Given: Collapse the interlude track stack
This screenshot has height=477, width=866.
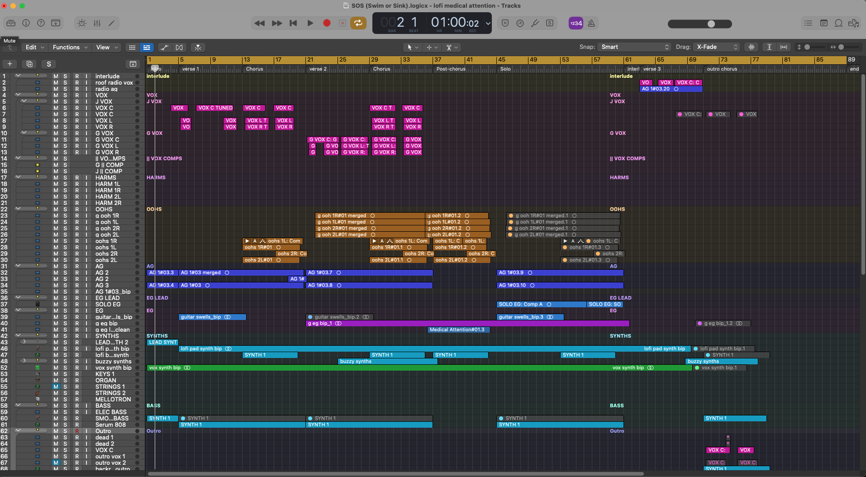Looking at the screenshot, I should tap(18, 76).
